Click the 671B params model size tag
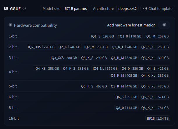 tap(76, 8)
